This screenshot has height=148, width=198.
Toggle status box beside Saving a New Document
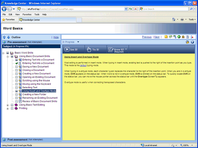[x=16, y=67]
